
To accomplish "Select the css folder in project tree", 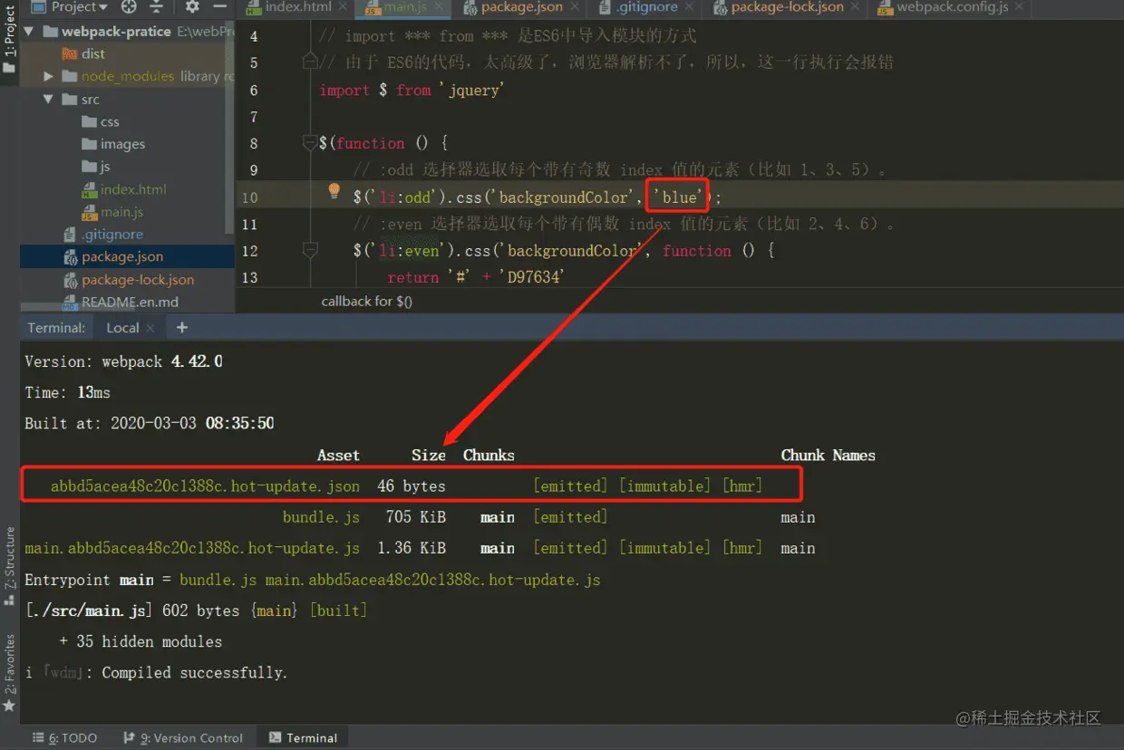I will (x=110, y=121).
